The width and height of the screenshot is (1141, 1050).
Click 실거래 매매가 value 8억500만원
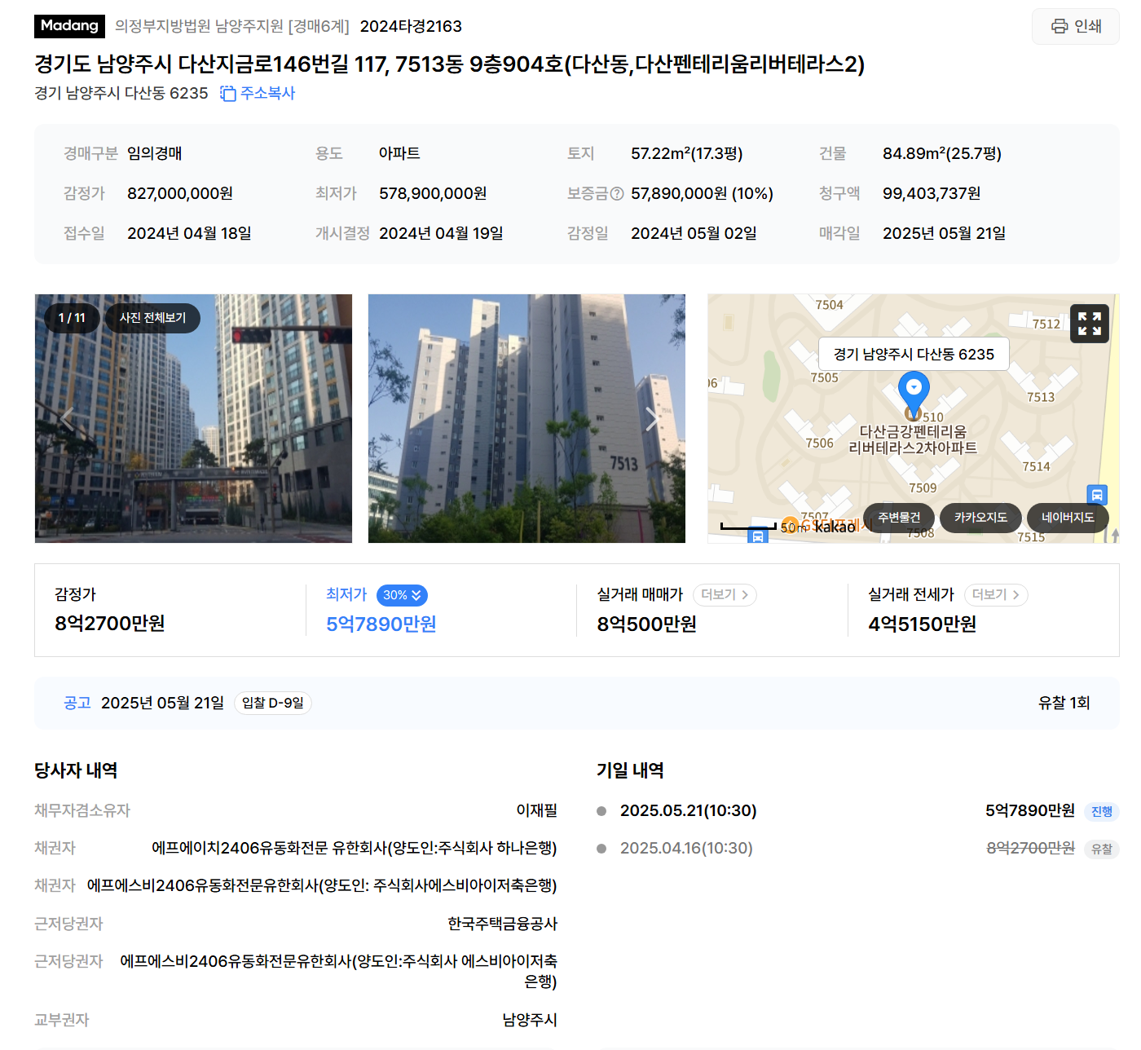point(646,624)
